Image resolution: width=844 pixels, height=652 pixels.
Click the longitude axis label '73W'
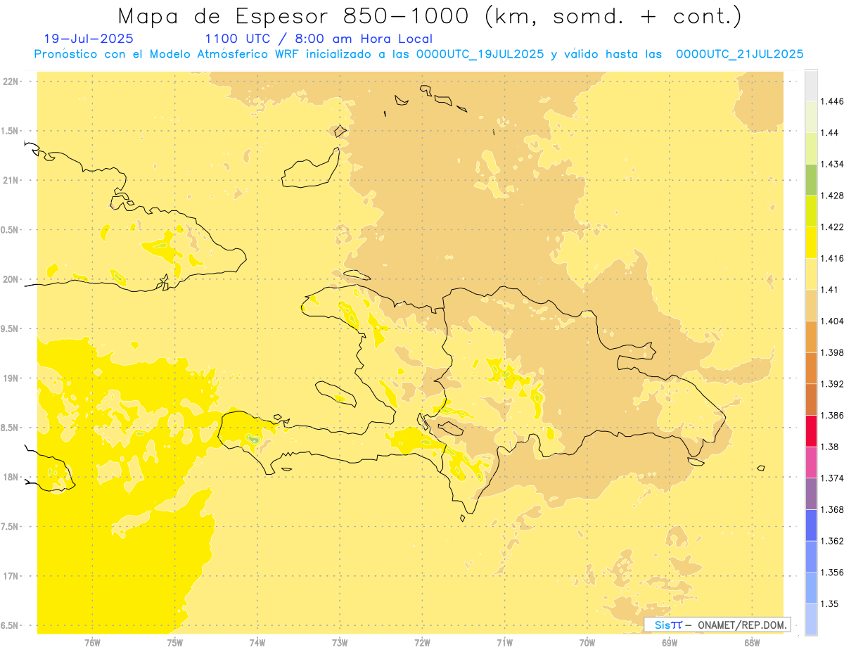340,642
